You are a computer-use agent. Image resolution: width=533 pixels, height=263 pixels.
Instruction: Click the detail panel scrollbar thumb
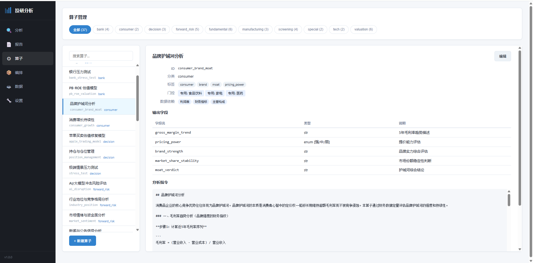520,128
